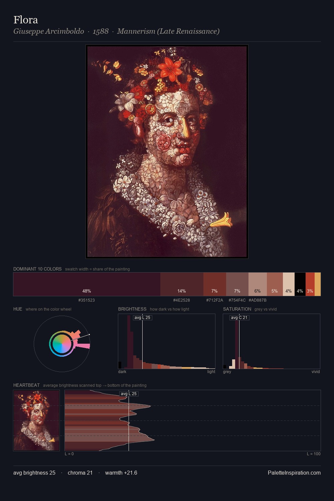Select the 4% black swatch
The height and width of the screenshot is (501, 334).
(x=300, y=284)
